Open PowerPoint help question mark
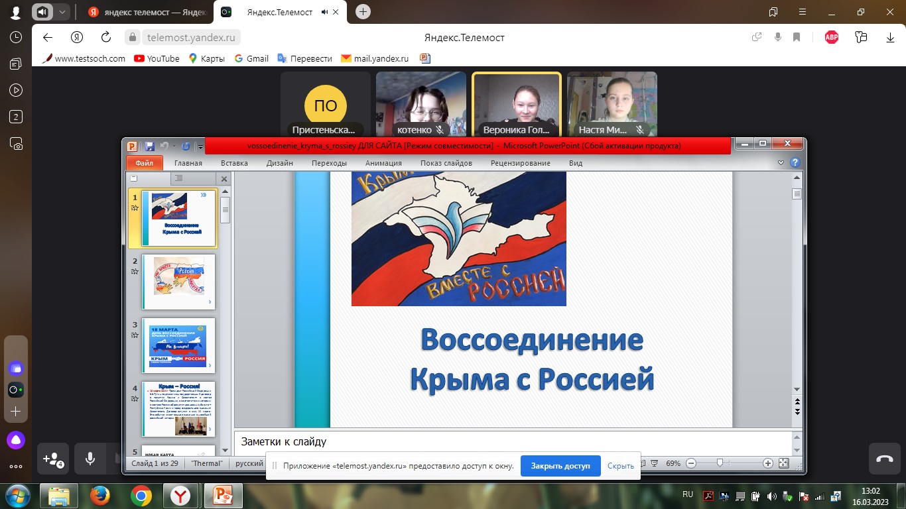Image resolution: width=906 pixels, height=509 pixels. [795, 162]
